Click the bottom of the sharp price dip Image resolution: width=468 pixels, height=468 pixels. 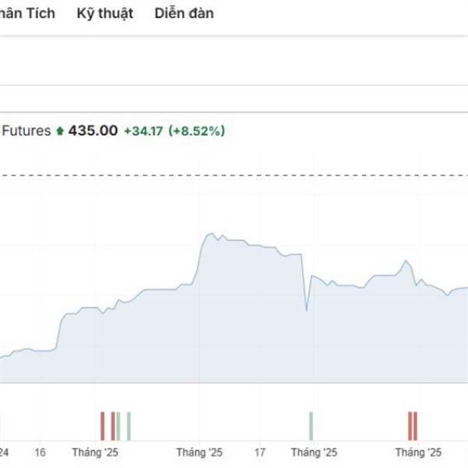307,310
